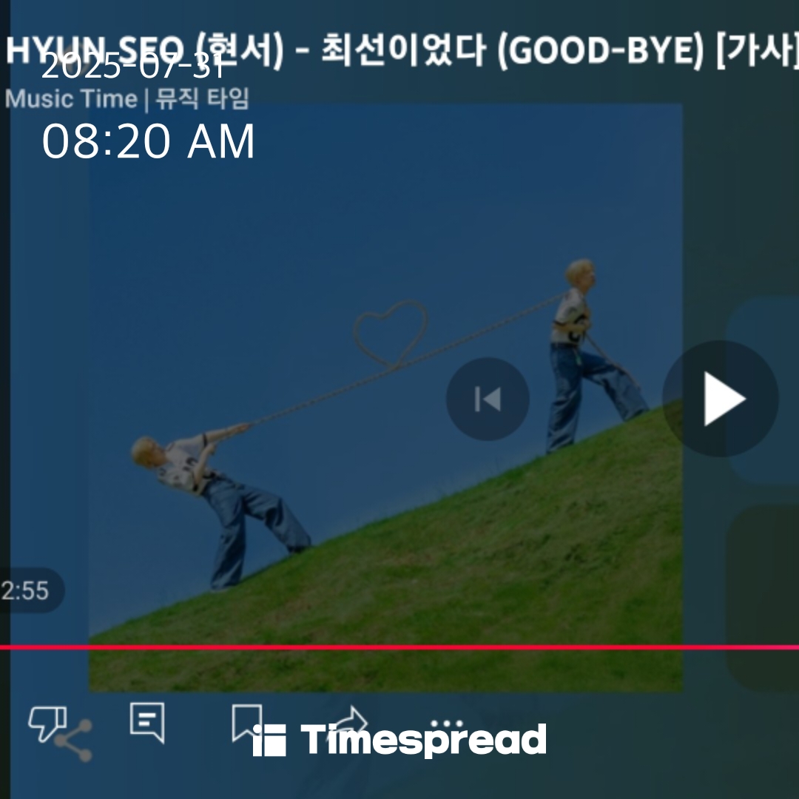The width and height of the screenshot is (799, 799).
Task: Save video using the bookmark icon
Action: [247, 723]
